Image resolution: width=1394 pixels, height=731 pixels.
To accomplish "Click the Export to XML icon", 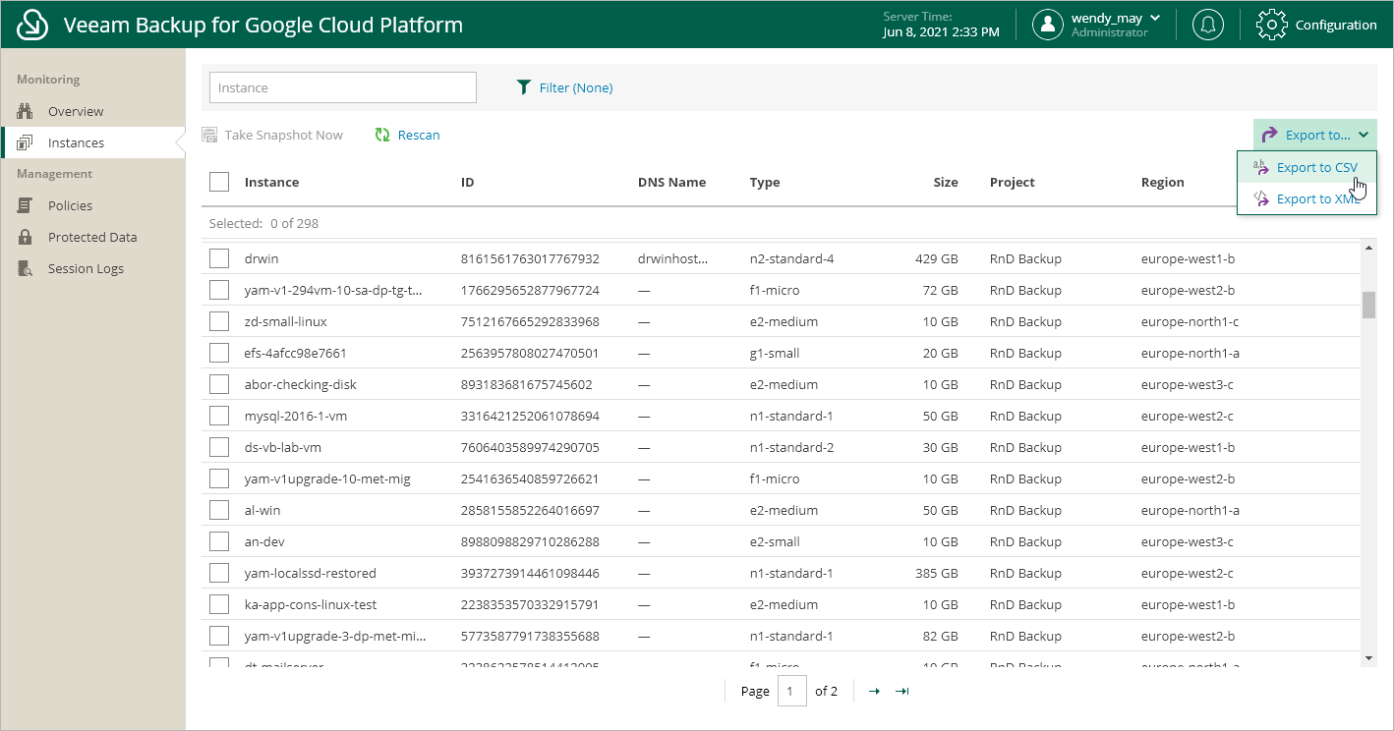I will [x=1260, y=198].
